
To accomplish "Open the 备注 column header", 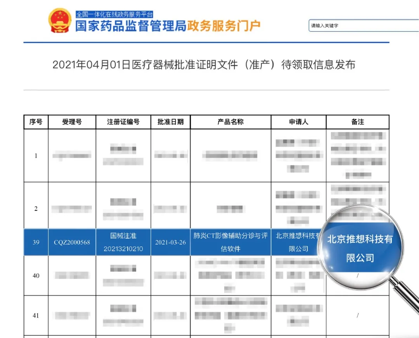I will pos(357,121).
